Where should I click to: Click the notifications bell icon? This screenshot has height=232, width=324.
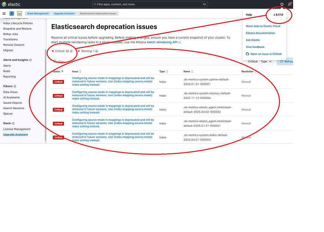pos(289,4)
